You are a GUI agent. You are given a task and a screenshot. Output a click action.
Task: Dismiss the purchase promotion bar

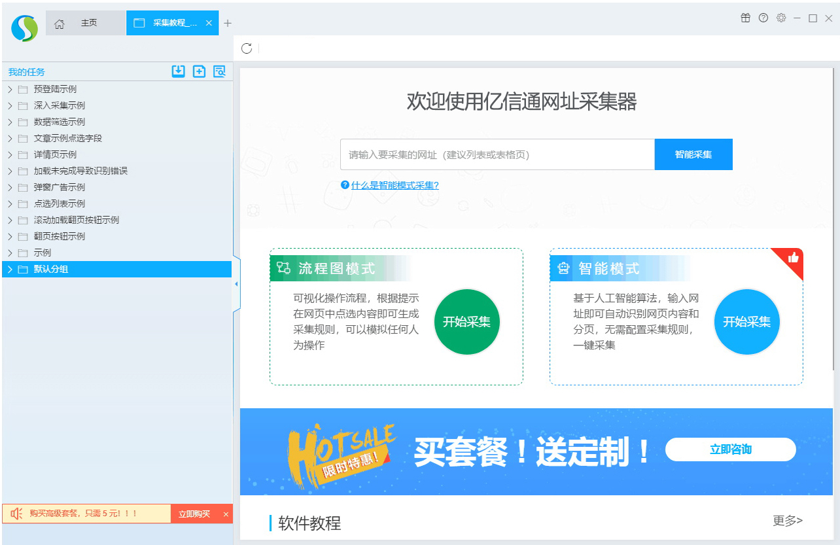226,514
